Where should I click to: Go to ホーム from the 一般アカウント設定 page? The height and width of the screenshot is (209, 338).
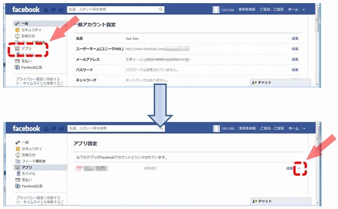coord(293,10)
